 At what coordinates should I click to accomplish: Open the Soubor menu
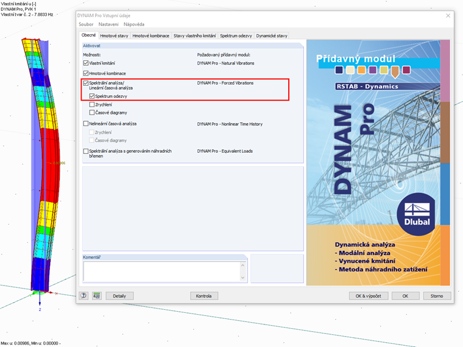(x=86, y=24)
